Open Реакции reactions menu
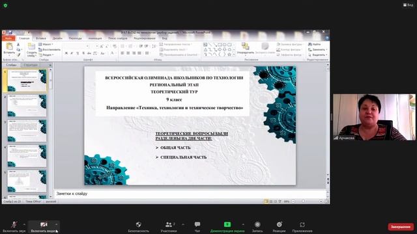 point(279,227)
